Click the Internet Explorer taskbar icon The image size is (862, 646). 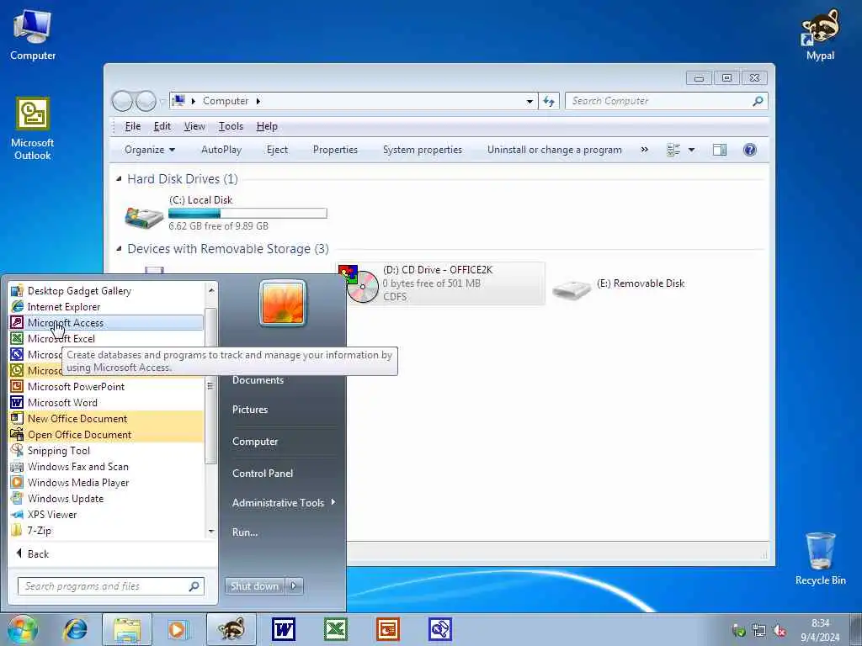[x=75, y=629]
